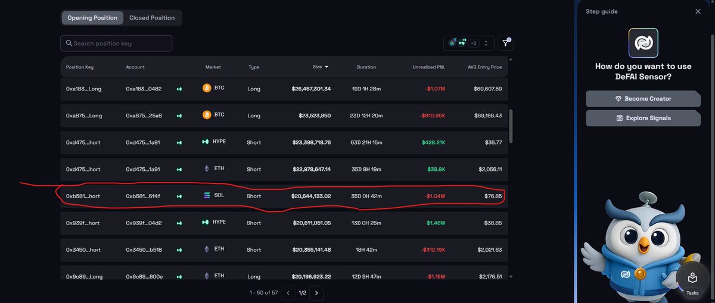The width and height of the screenshot is (715, 303).
Task: Click the duration 18H 42m
Action: coord(366,250)
